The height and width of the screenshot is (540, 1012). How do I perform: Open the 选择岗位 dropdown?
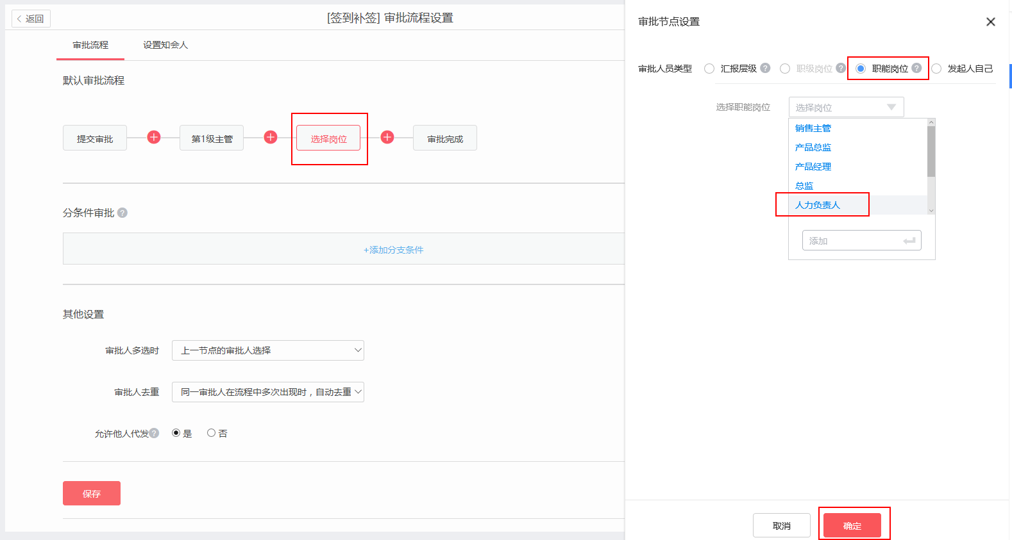pos(846,107)
